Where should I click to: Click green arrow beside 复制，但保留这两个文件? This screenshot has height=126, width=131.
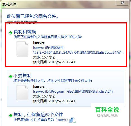point(10,115)
